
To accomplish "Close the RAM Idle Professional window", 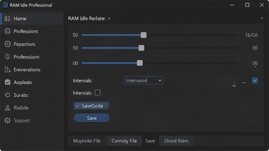I will tap(262, 5).
